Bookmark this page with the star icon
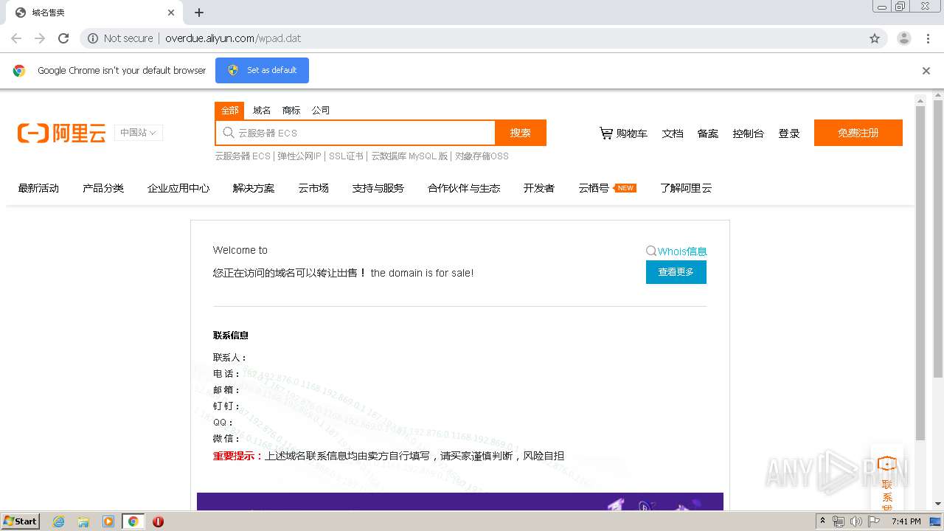Image resolution: width=944 pixels, height=531 pixels. (875, 38)
